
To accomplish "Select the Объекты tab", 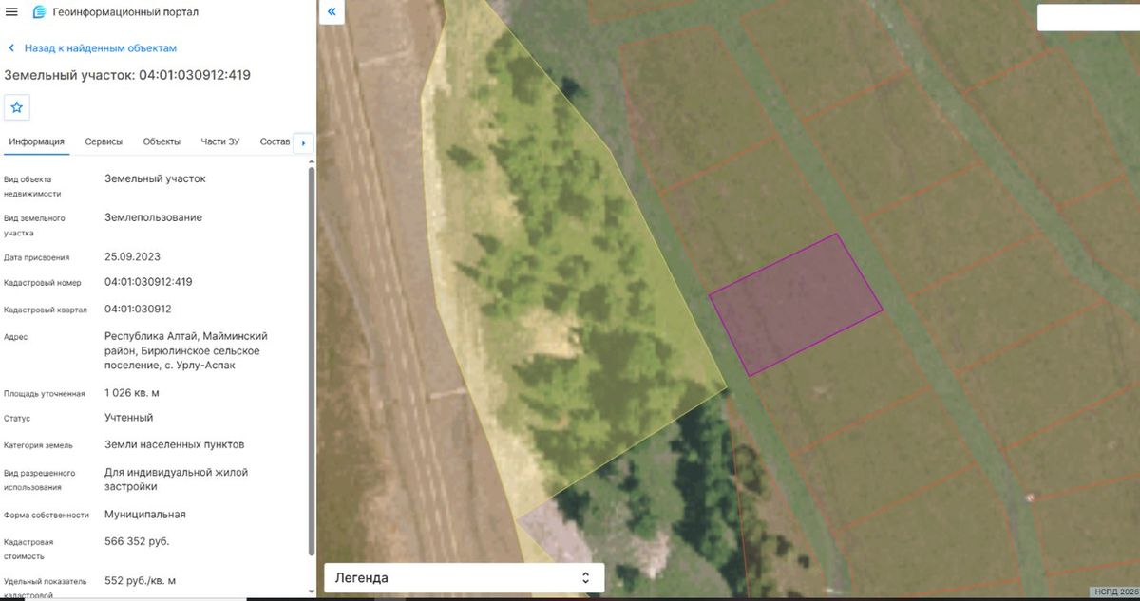I will [161, 141].
